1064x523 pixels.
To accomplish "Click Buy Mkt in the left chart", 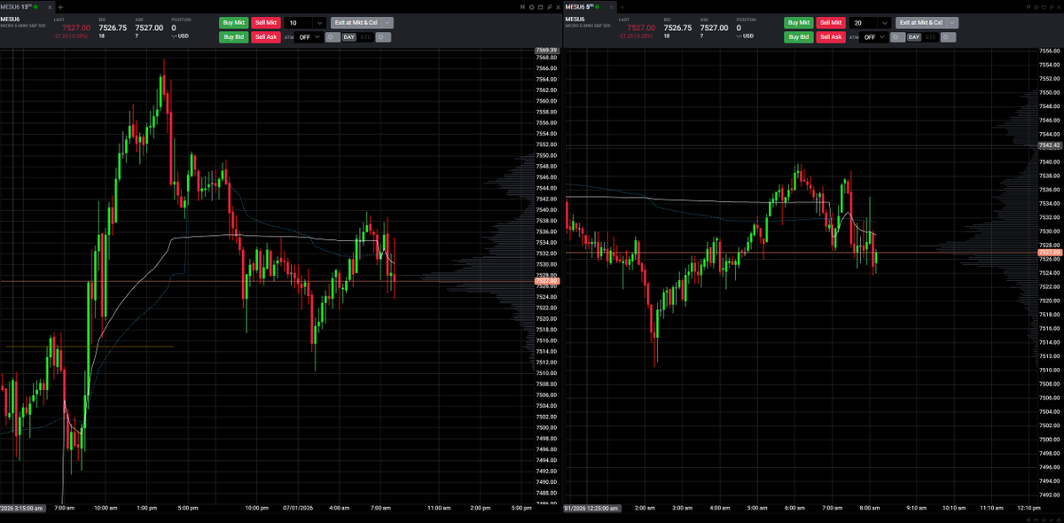I will [234, 23].
